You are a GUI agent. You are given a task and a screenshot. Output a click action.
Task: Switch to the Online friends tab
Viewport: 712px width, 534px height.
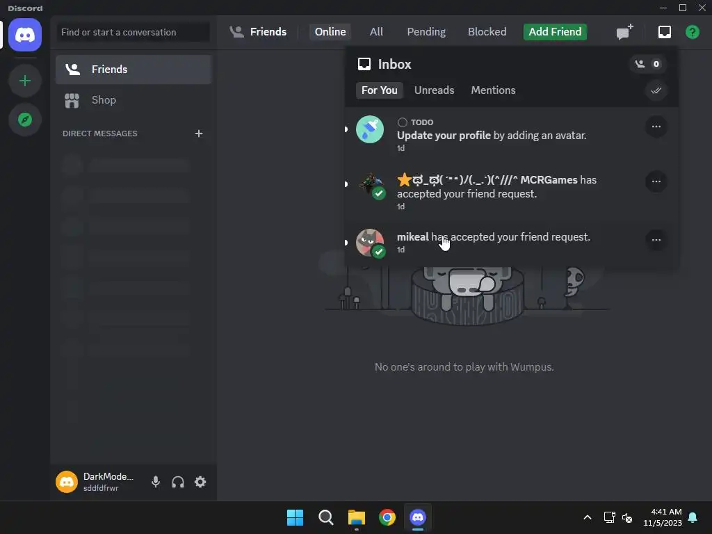click(x=330, y=32)
